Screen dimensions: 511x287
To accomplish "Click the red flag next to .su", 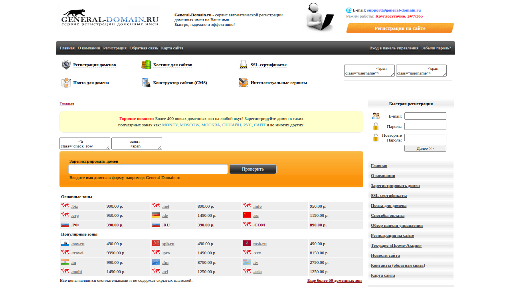I will (x=247, y=215).
